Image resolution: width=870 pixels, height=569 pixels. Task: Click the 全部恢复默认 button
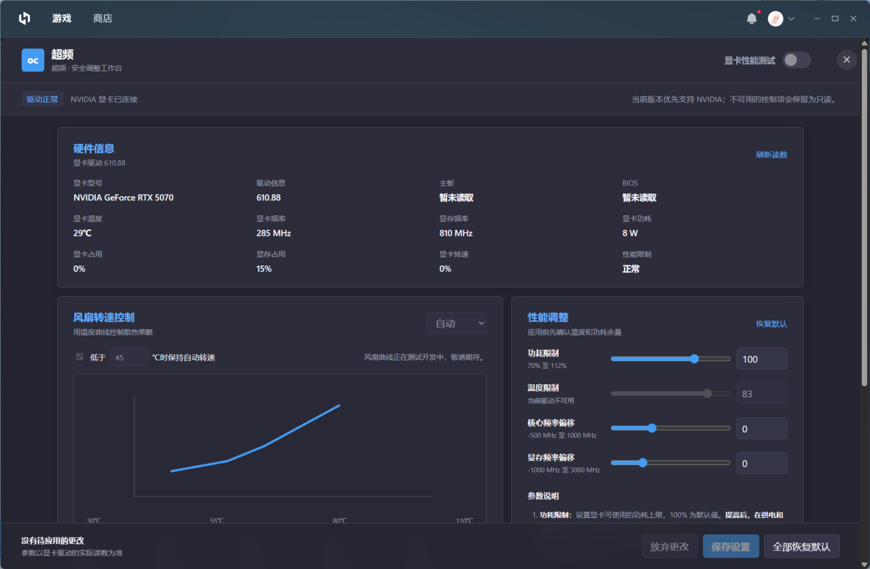click(802, 547)
